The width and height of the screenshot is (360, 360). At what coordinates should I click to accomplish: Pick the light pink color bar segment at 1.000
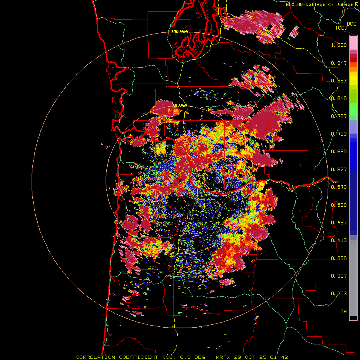click(x=353, y=43)
